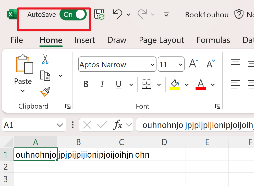Toggle Italic formatting
This screenshot has height=186, width=254.
(102, 84)
